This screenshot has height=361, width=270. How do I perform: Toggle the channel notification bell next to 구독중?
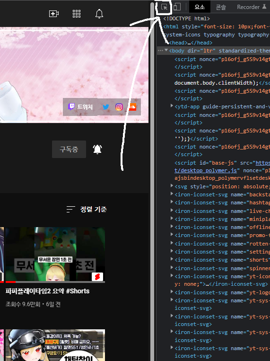(97, 149)
